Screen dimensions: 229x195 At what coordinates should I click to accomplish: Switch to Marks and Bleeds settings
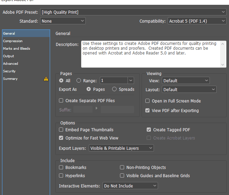click(x=16, y=49)
